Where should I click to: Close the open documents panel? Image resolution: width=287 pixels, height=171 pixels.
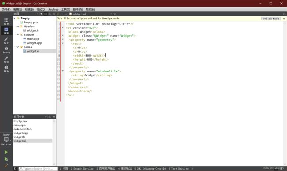coord(54,117)
